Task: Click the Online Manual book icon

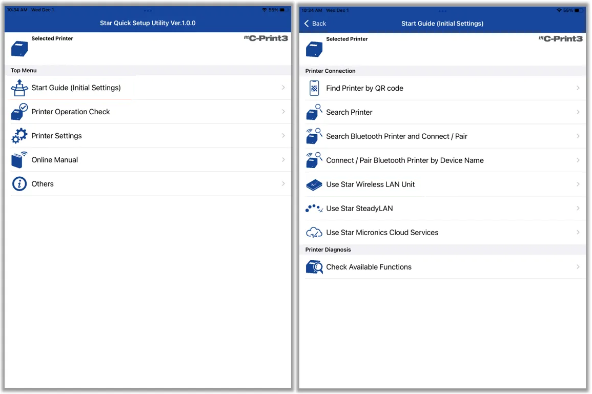Action: [x=19, y=160]
